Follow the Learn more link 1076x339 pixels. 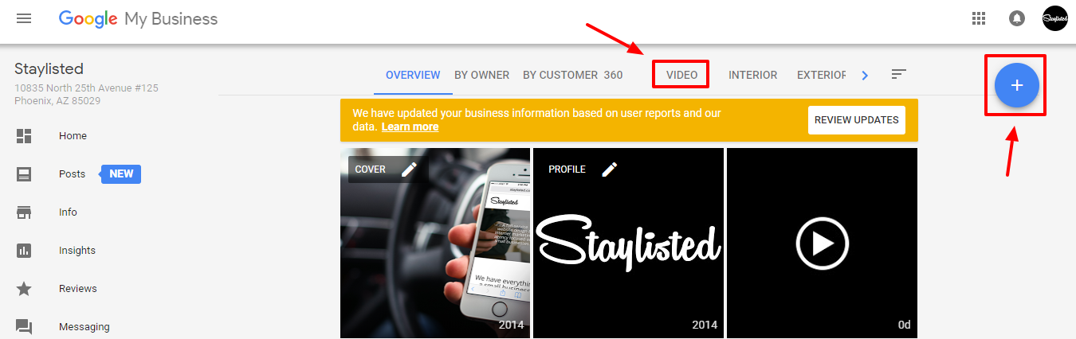click(410, 127)
